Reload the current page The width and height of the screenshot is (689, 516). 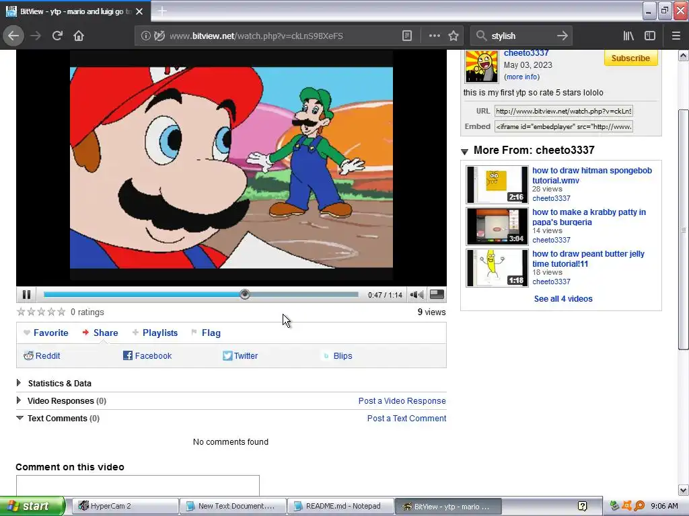pos(57,36)
